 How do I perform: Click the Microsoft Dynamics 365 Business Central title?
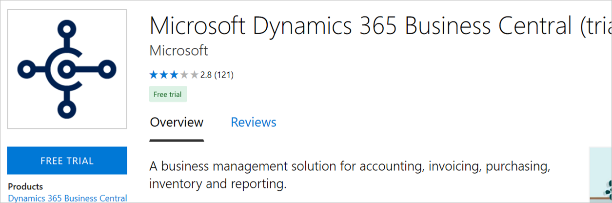[361, 25]
